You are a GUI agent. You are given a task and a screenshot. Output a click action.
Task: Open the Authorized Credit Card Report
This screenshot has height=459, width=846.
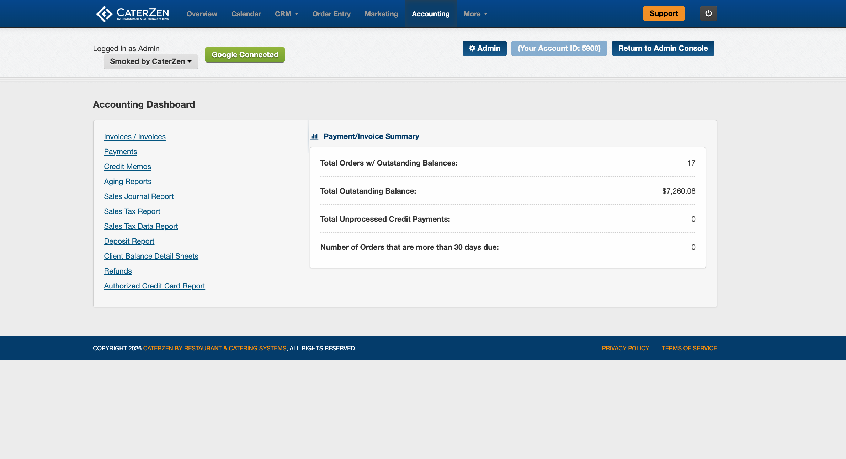154,286
